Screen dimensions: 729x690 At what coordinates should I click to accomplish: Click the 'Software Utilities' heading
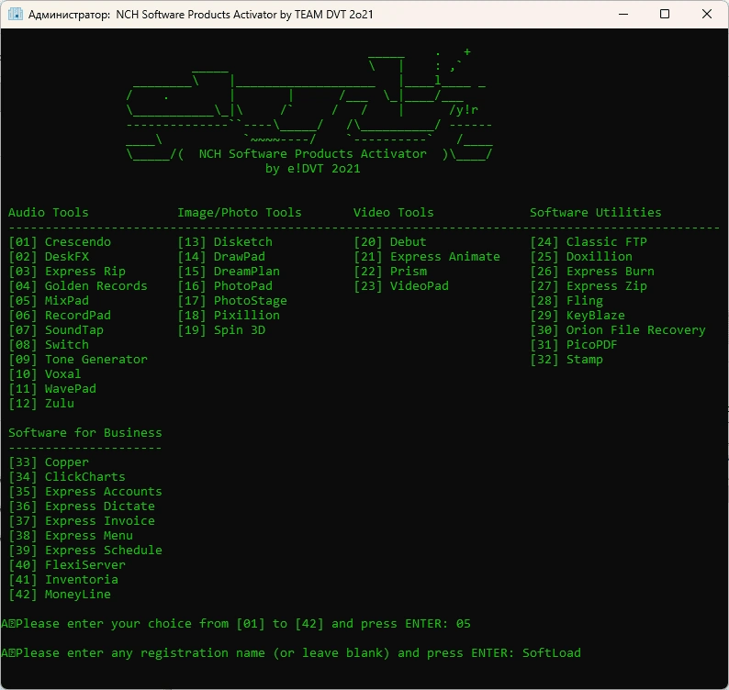[x=596, y=212]
